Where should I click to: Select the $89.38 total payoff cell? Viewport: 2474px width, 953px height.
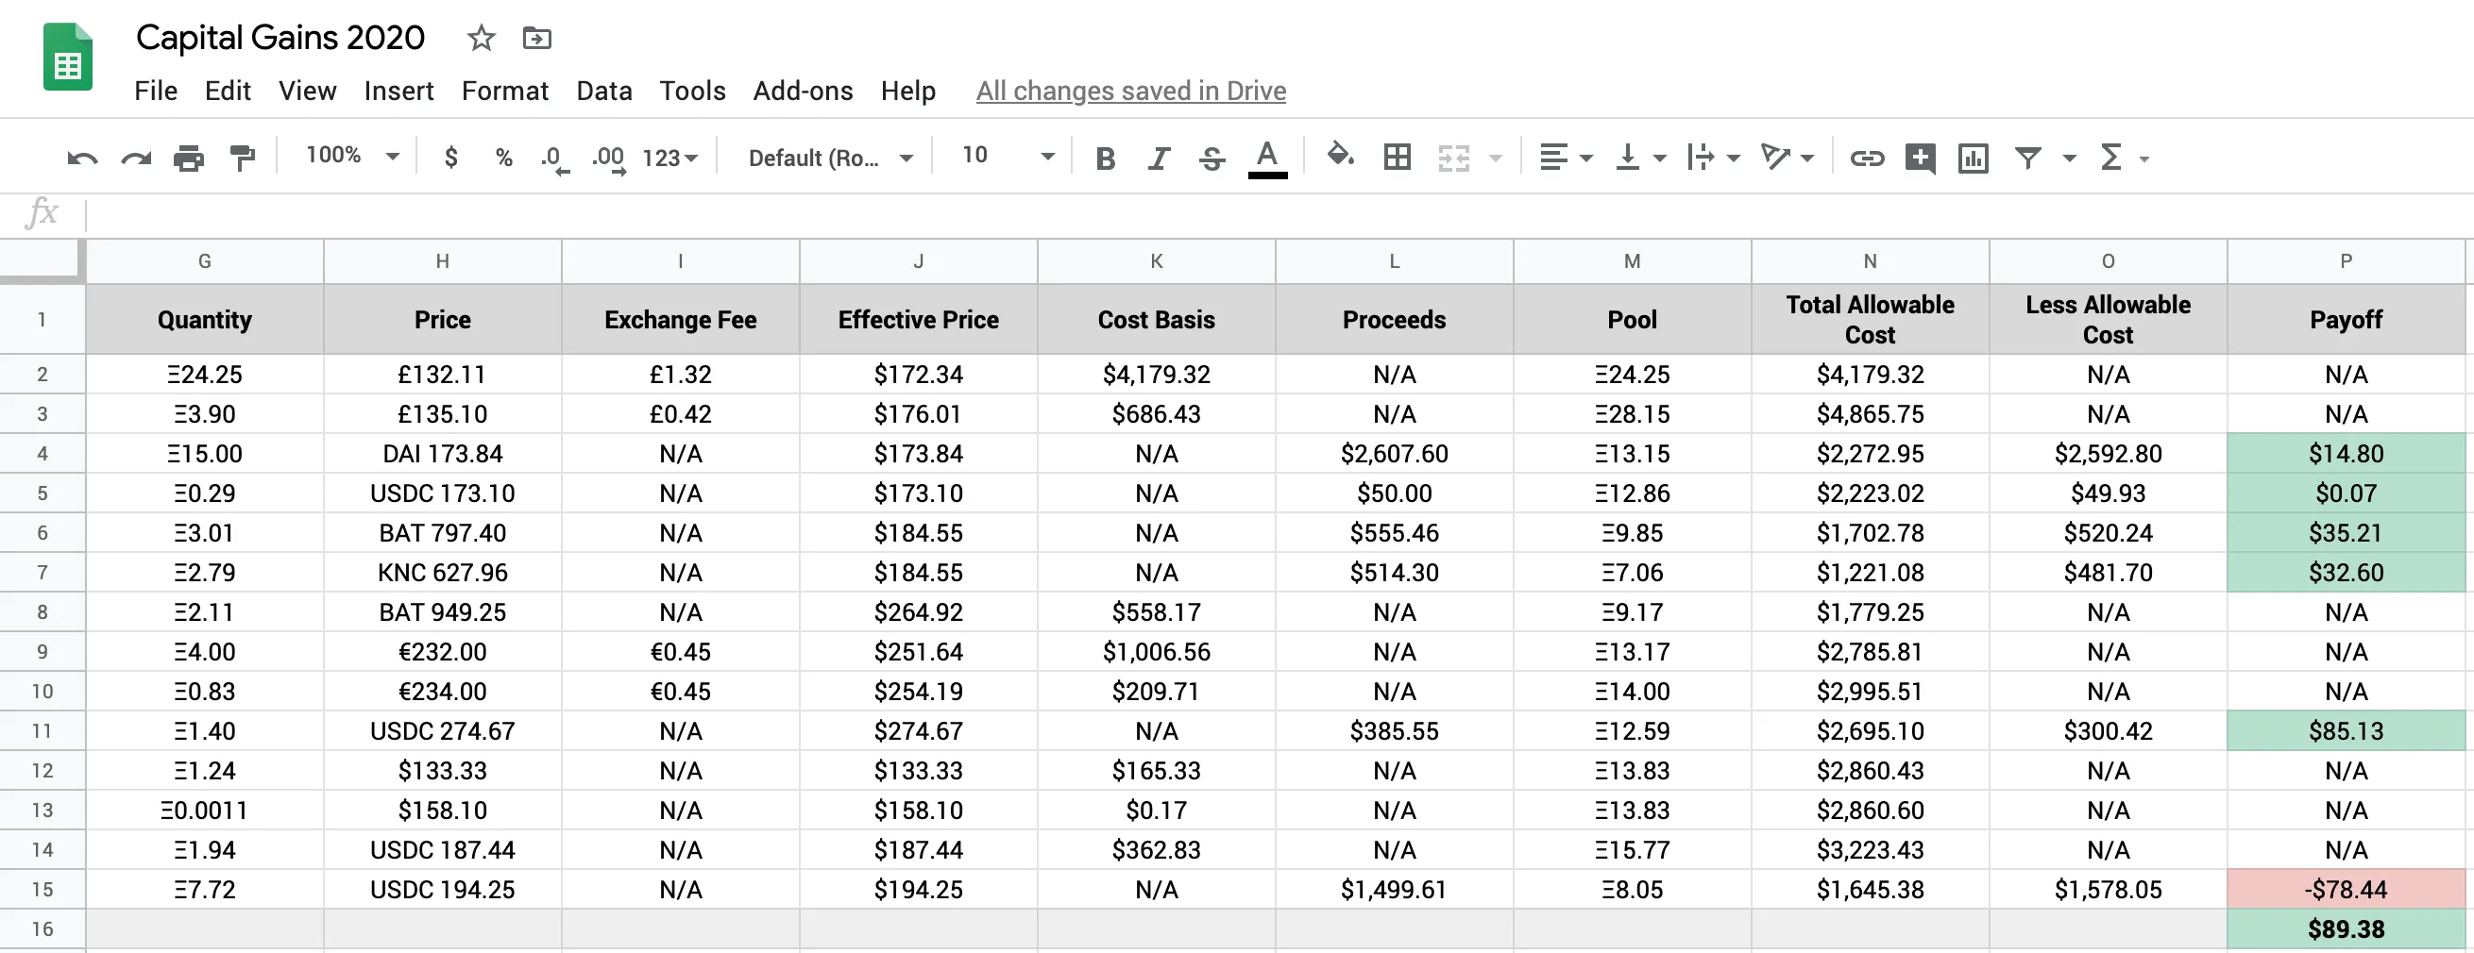pos(2346,929)
